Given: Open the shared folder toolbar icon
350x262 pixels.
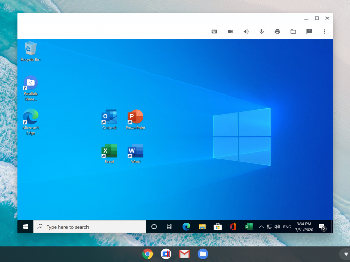Looking at the screenshot, I should tap(293, 32).
